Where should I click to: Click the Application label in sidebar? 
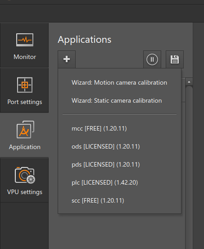click(x=25, y=147)
